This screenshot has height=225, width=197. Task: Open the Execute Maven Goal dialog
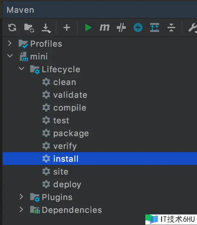click(x=104, y=28)
